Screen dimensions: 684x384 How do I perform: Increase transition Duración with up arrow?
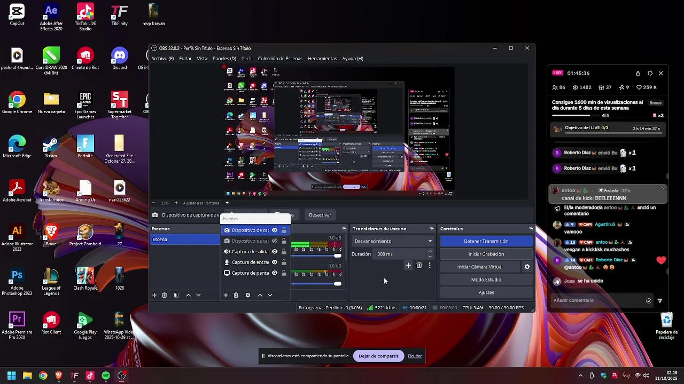pos(430,251)
